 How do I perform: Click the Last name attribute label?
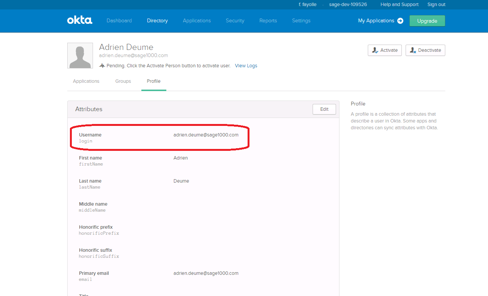coord(90,181)
